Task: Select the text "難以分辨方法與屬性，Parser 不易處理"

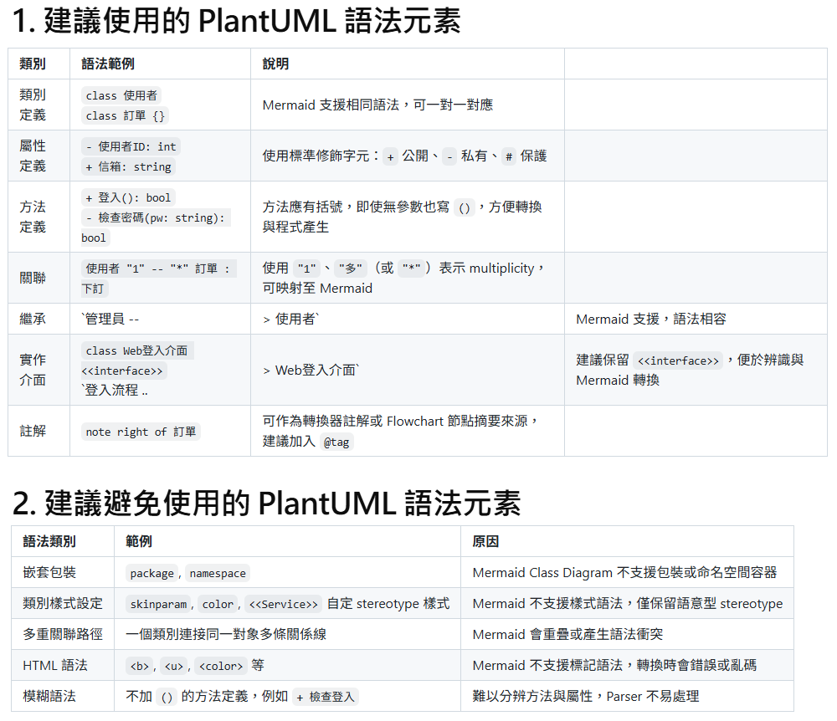Action: click(x=586, y=697)
